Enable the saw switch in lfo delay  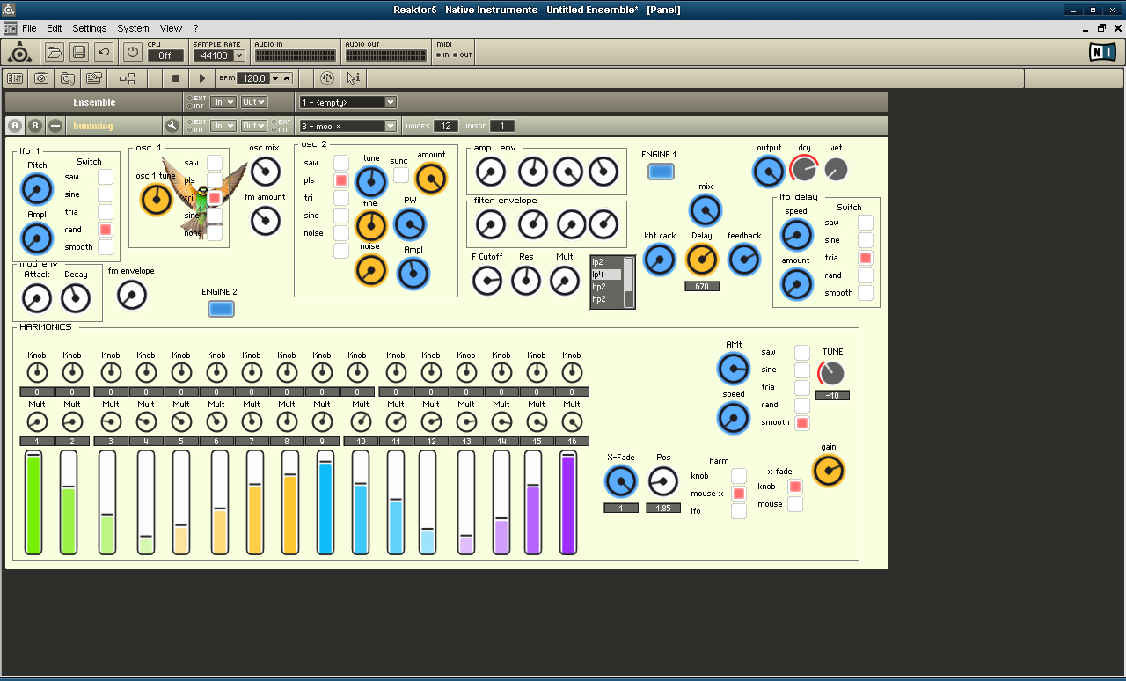[x=866, y=223]
